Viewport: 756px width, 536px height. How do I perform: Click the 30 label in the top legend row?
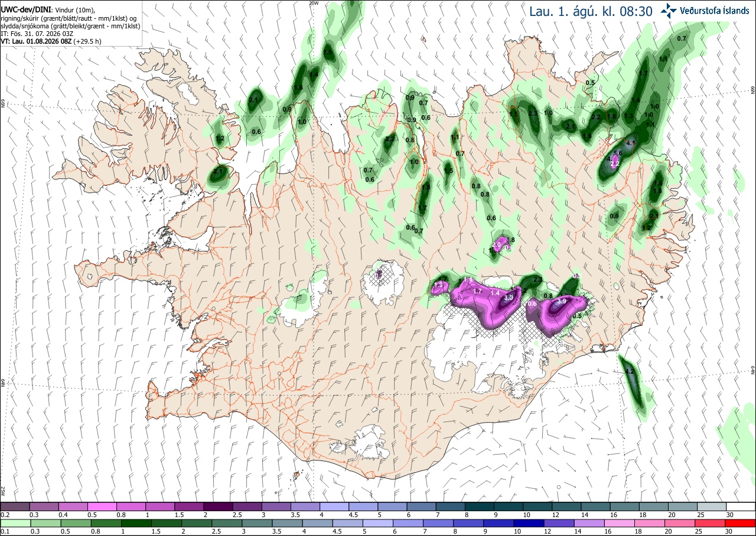[730, 515]
